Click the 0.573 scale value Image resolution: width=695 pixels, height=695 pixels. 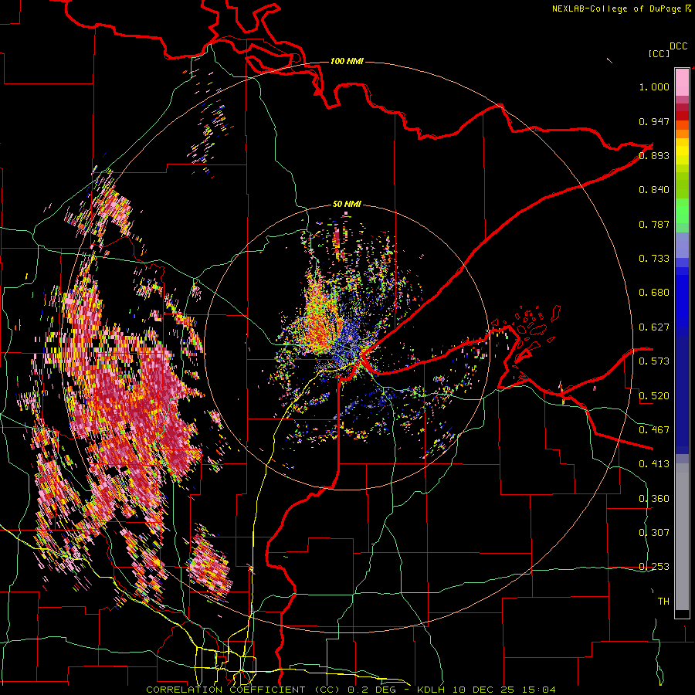[654, 361]
